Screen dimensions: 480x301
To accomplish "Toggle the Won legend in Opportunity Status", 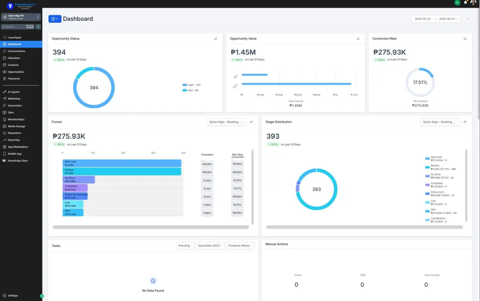I will click(x=190, y=90).
